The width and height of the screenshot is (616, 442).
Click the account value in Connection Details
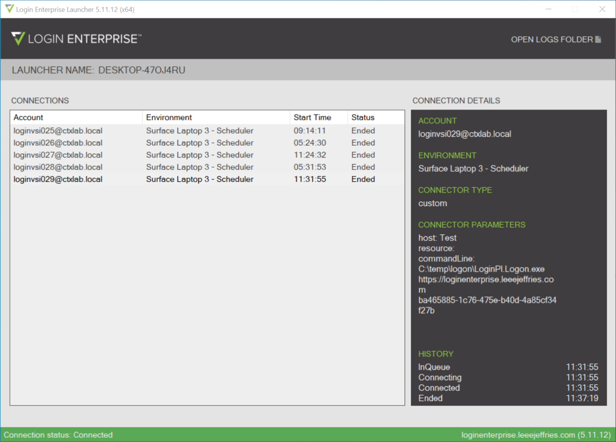[x=465, y=134]
